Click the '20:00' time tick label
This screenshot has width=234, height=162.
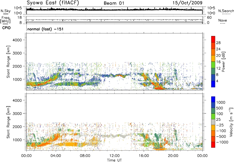(173, 156)
